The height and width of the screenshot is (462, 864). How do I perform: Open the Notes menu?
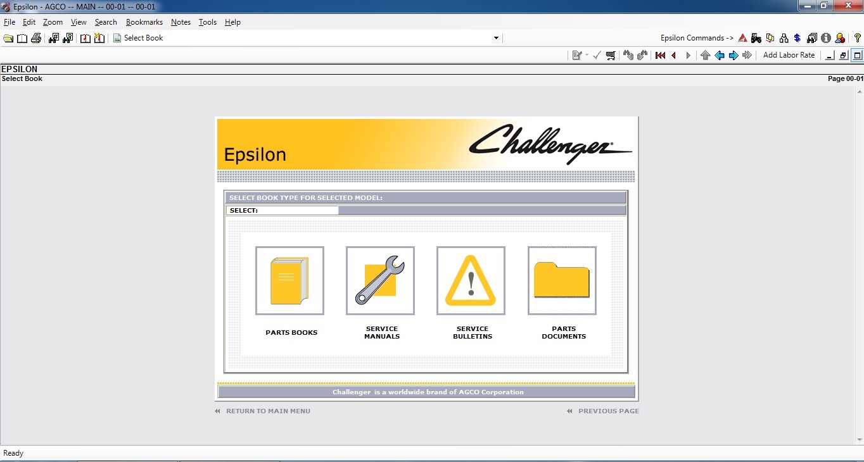point(181,22)
